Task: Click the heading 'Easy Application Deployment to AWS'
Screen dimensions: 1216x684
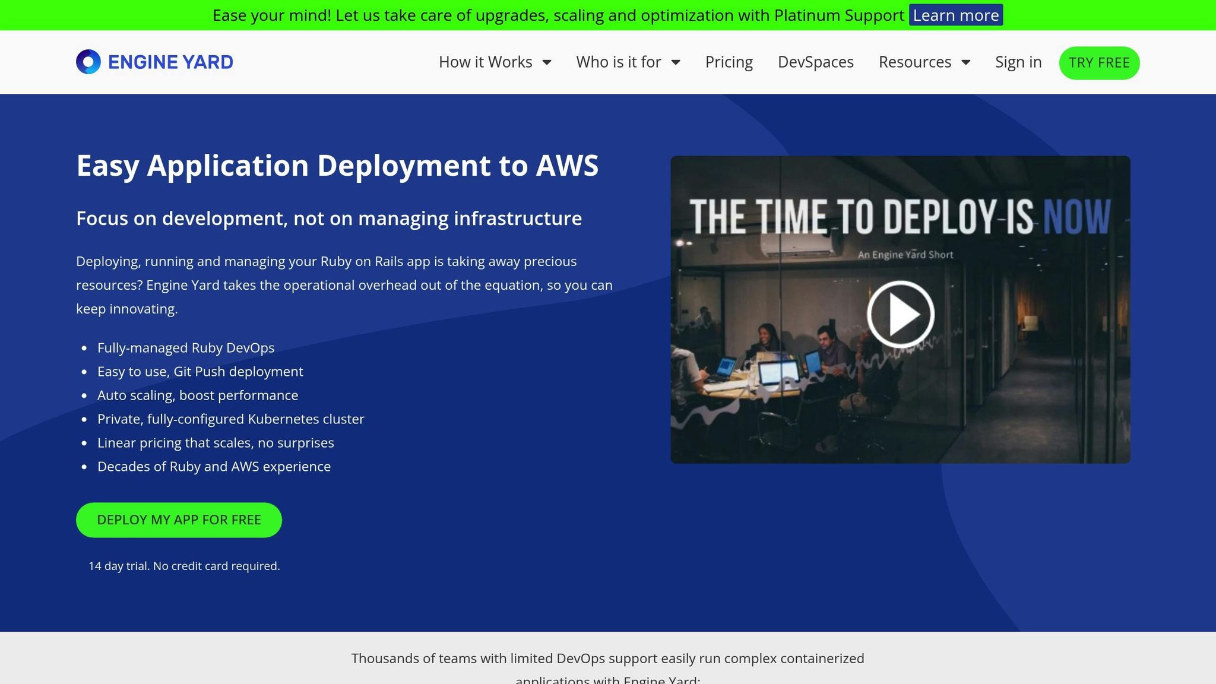Action: tap(337, 165)
